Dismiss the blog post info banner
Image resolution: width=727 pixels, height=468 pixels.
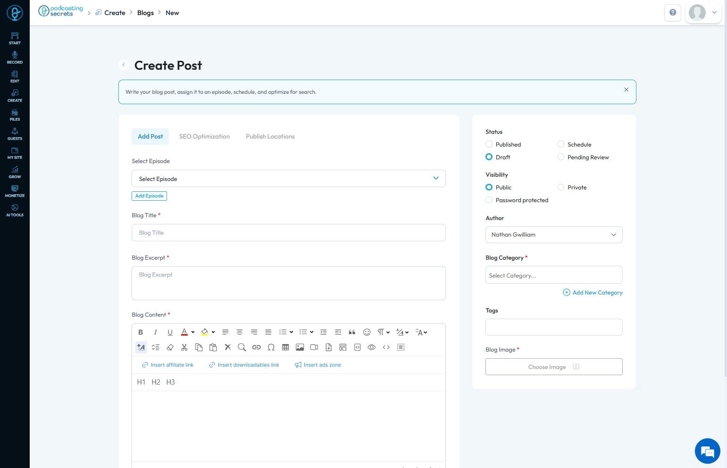tap(626, 90)
